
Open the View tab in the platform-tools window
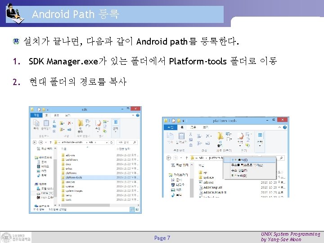[x=205, y=127]
